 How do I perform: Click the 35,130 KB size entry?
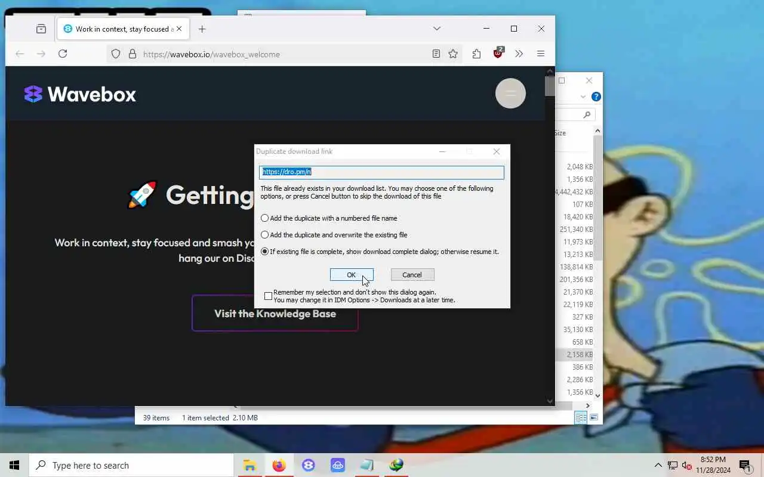point(578,330)
